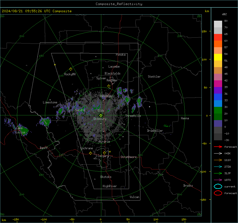This screenshot has height=223, width=238.
Task: Pick the red 60-65 dBZ swatch
Action: [x=218, y=37]
